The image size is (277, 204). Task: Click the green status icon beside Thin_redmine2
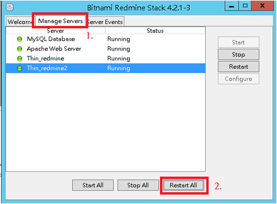[x=20, y=68]
